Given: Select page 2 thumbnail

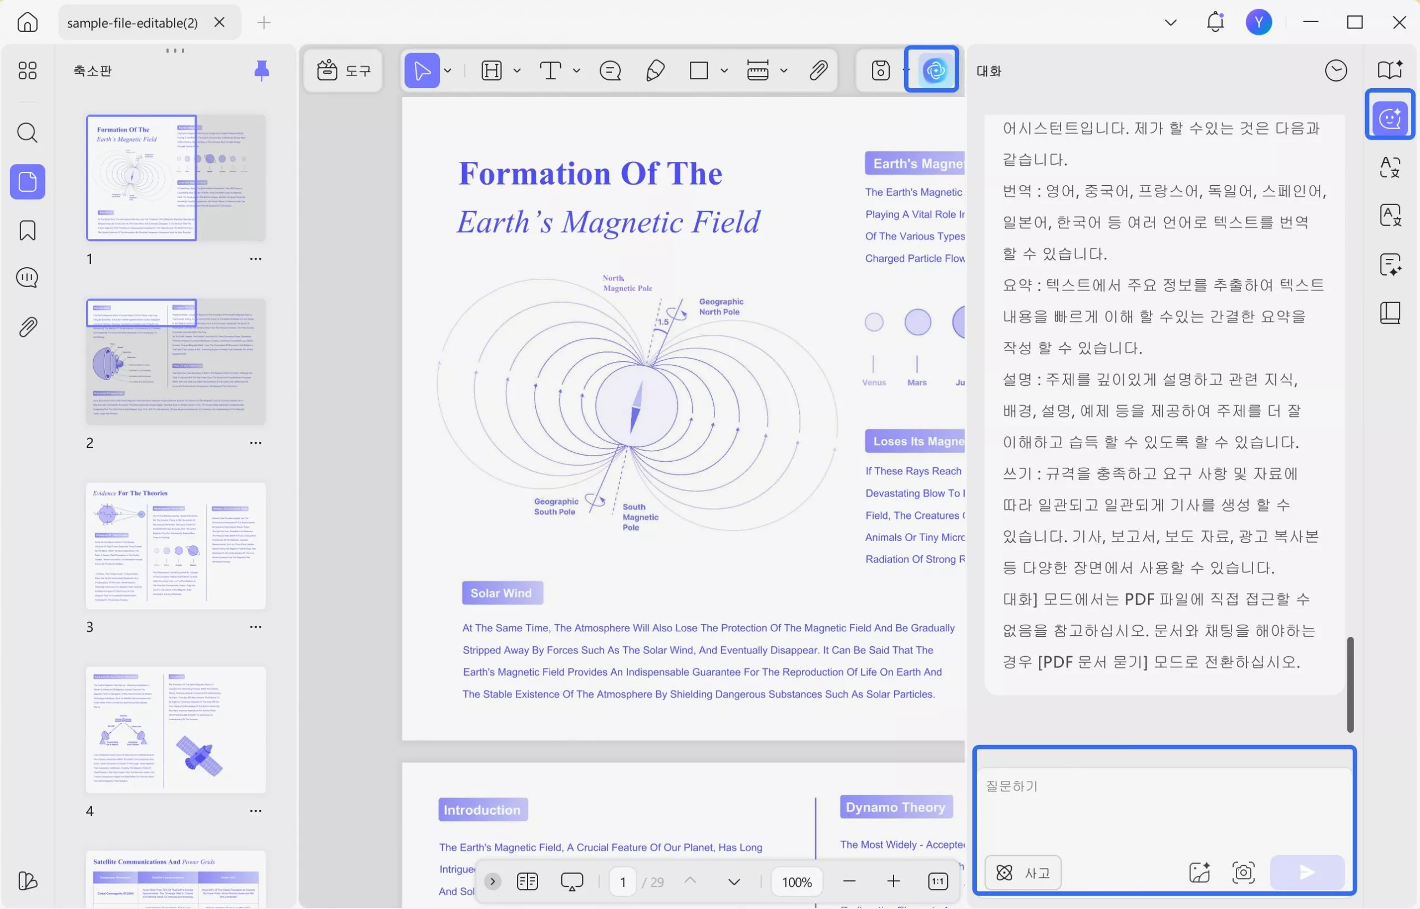Looking at the screenshot, I should 175,362.
